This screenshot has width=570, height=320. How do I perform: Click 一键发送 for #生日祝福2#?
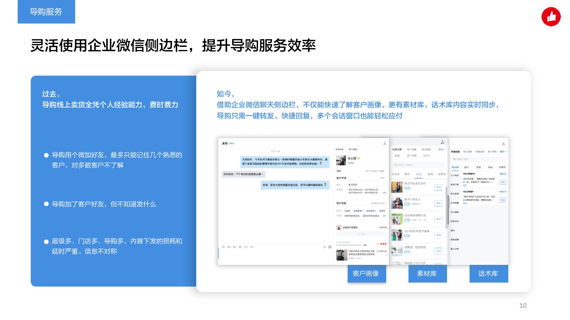[502, 174]
